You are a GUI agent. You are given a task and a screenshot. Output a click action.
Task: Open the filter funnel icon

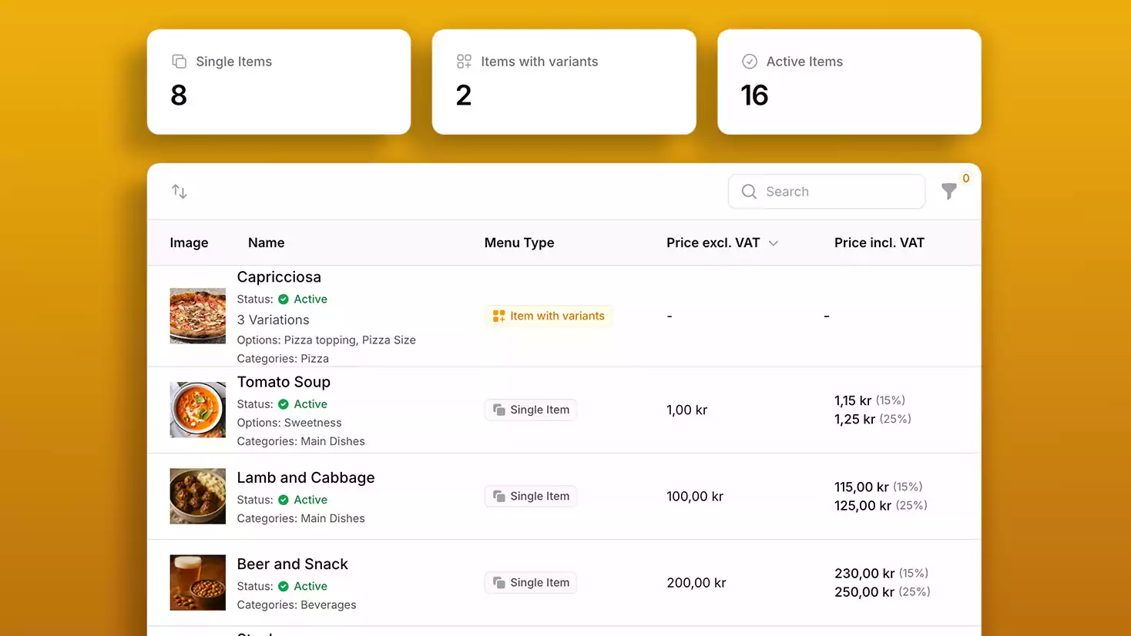pyautogui.click(x=949, y=192)
